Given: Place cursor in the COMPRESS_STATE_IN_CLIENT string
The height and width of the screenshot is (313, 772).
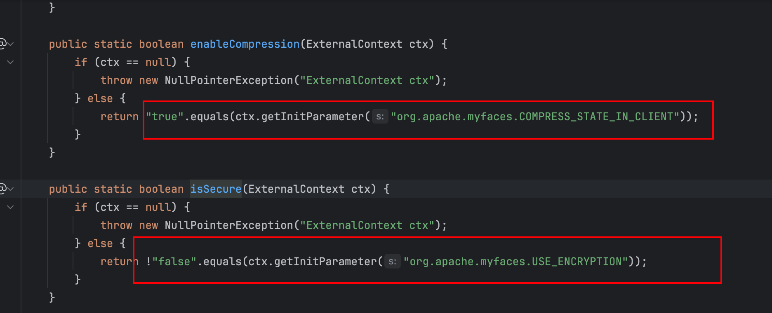Looking at the screenshot, I should (535, 117).
